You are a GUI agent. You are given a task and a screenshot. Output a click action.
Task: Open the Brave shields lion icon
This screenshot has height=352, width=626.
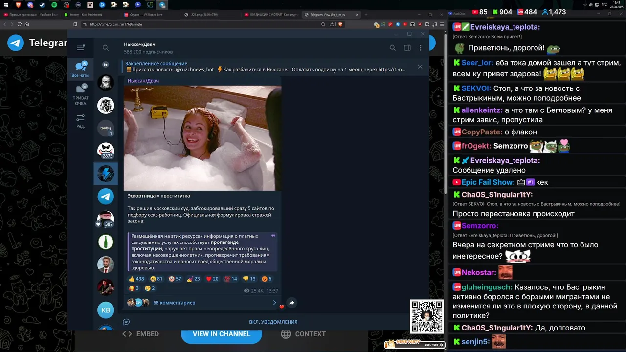tap(341, 24)
